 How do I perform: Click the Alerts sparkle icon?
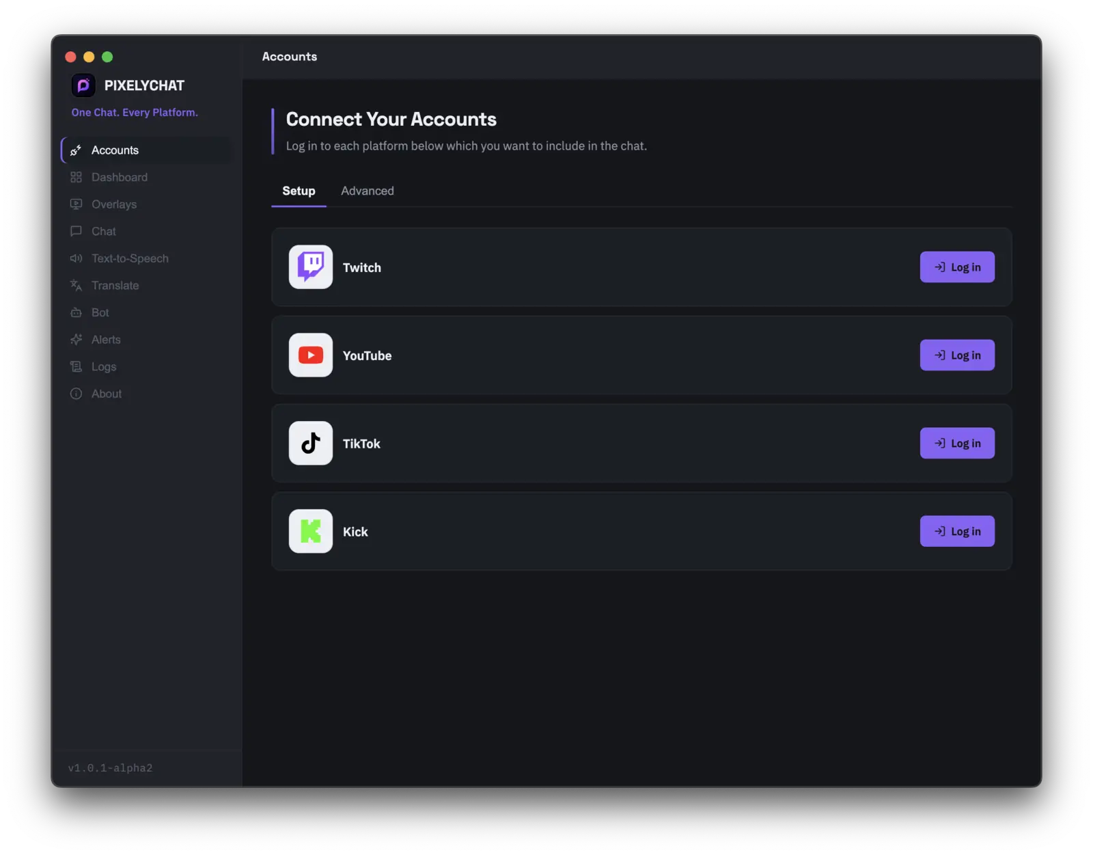tap(76, 340)
